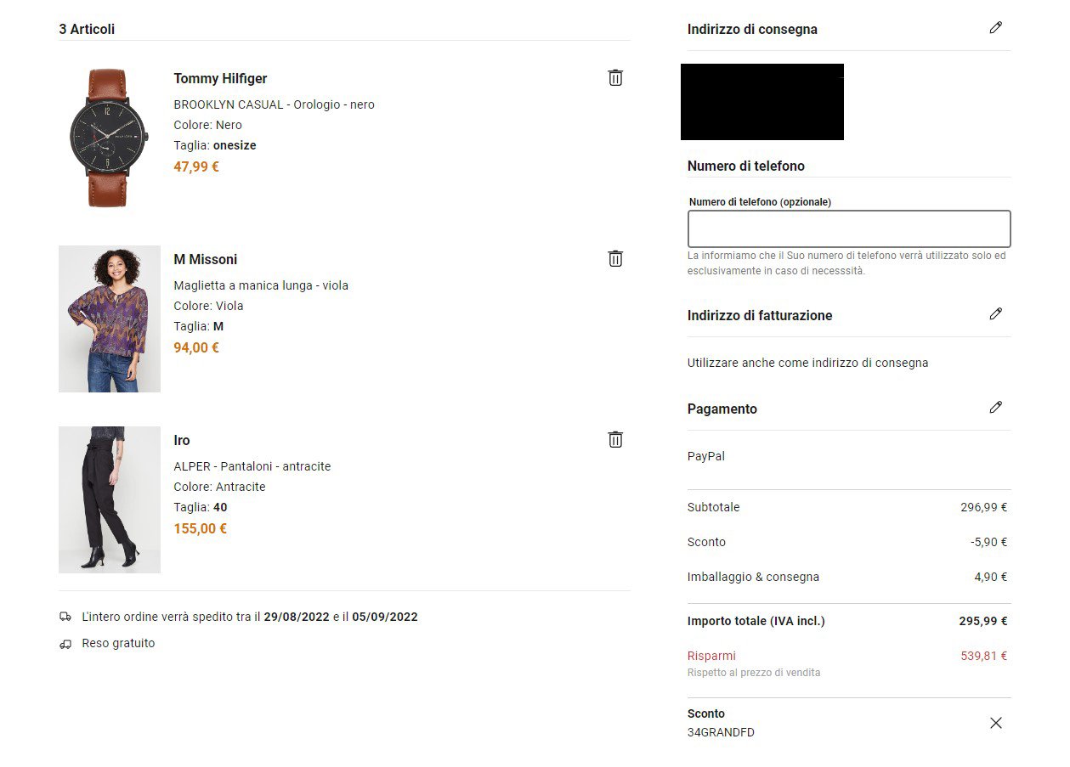Click the Risparmi savings label
The height and width of the screenshot is (767, 1070).
click(711, 656)
